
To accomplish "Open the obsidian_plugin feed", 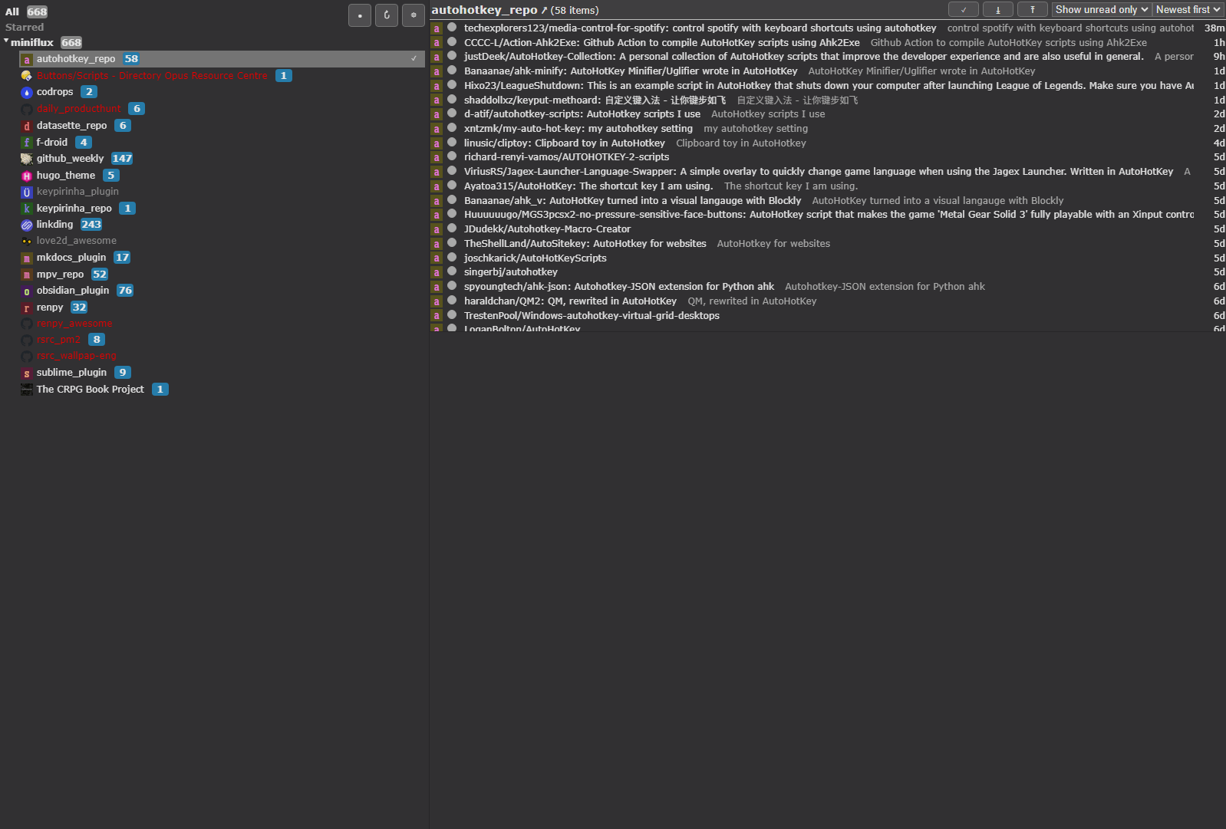I will click(x=73, y=291).
